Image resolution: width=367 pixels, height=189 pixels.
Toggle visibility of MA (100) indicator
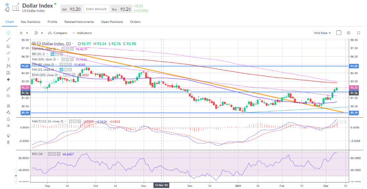click(63, 59)
